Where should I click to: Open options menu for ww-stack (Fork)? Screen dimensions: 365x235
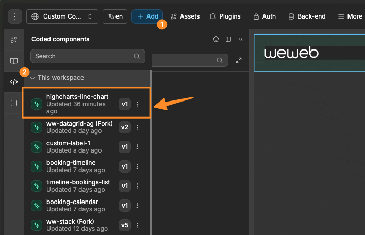coord(137,225)
